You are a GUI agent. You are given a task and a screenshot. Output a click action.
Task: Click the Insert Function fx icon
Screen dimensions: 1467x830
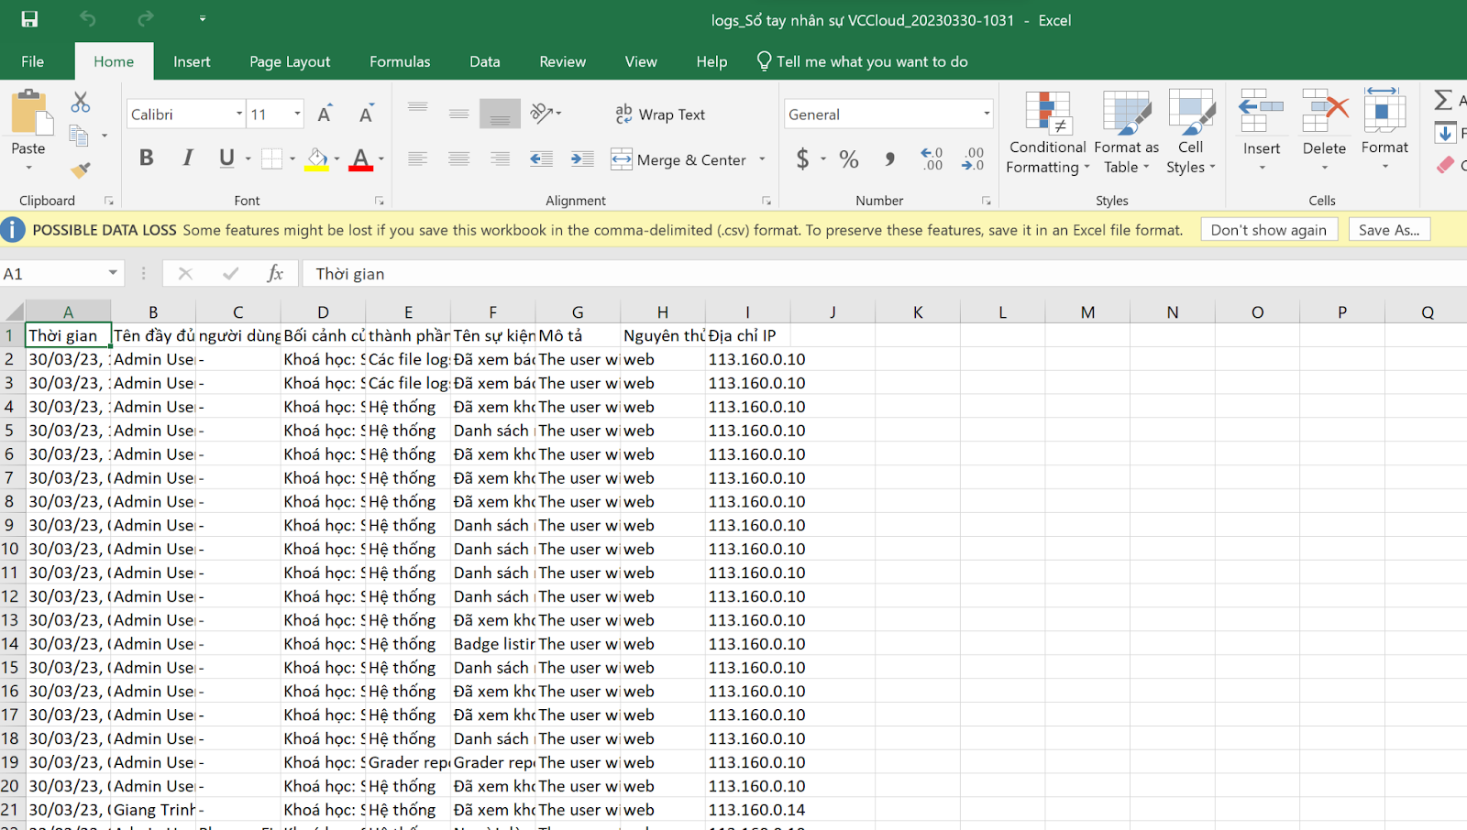(x=274, y=273)
